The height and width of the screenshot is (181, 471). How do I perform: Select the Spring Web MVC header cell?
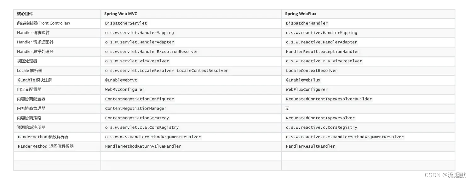pyautogui.click(x=191, y=14)
